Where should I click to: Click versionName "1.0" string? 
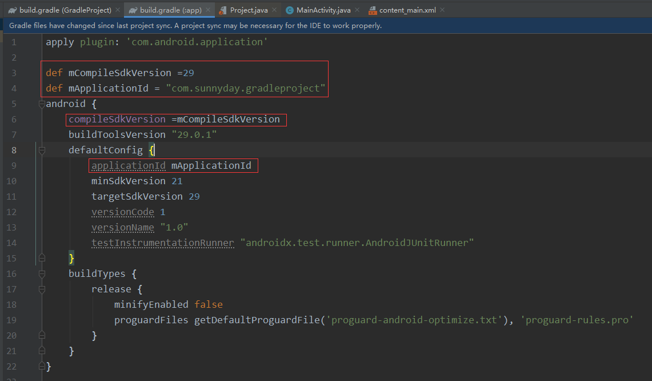[x=174, y=227]
